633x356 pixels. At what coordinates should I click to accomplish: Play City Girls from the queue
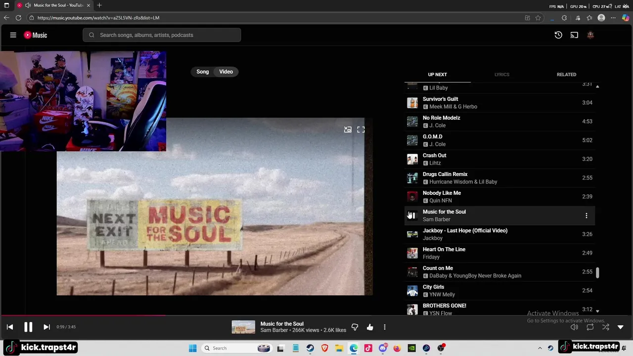click(499, 291)
